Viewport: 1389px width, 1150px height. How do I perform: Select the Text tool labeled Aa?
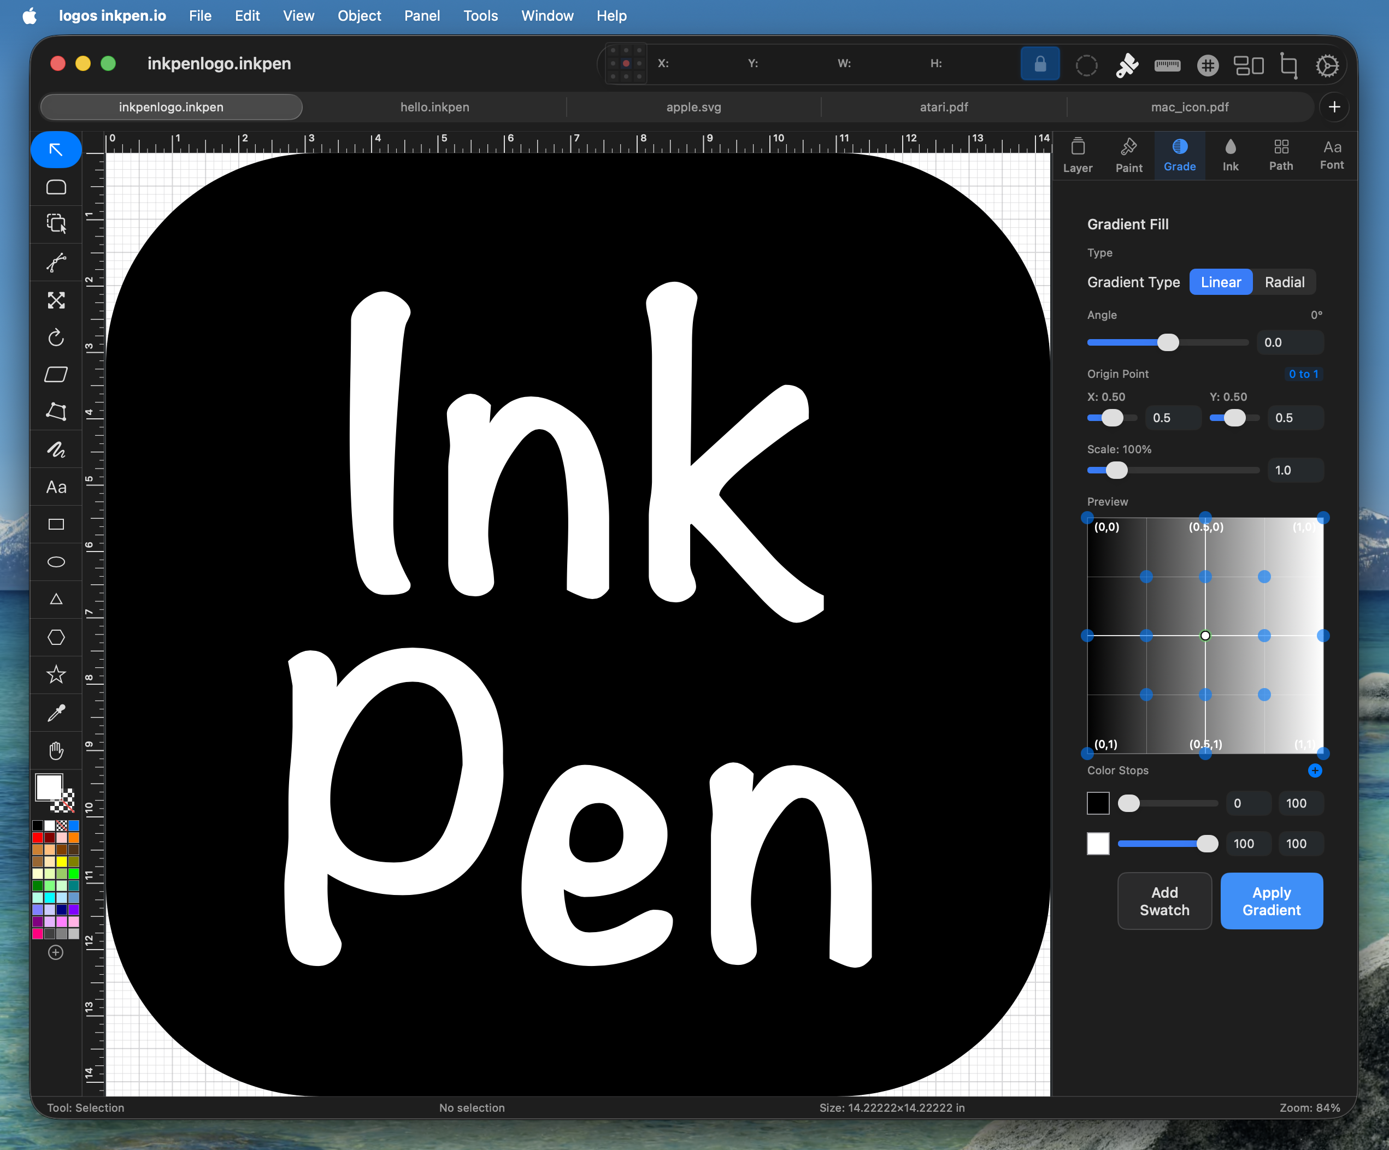[x=56, y=488]
